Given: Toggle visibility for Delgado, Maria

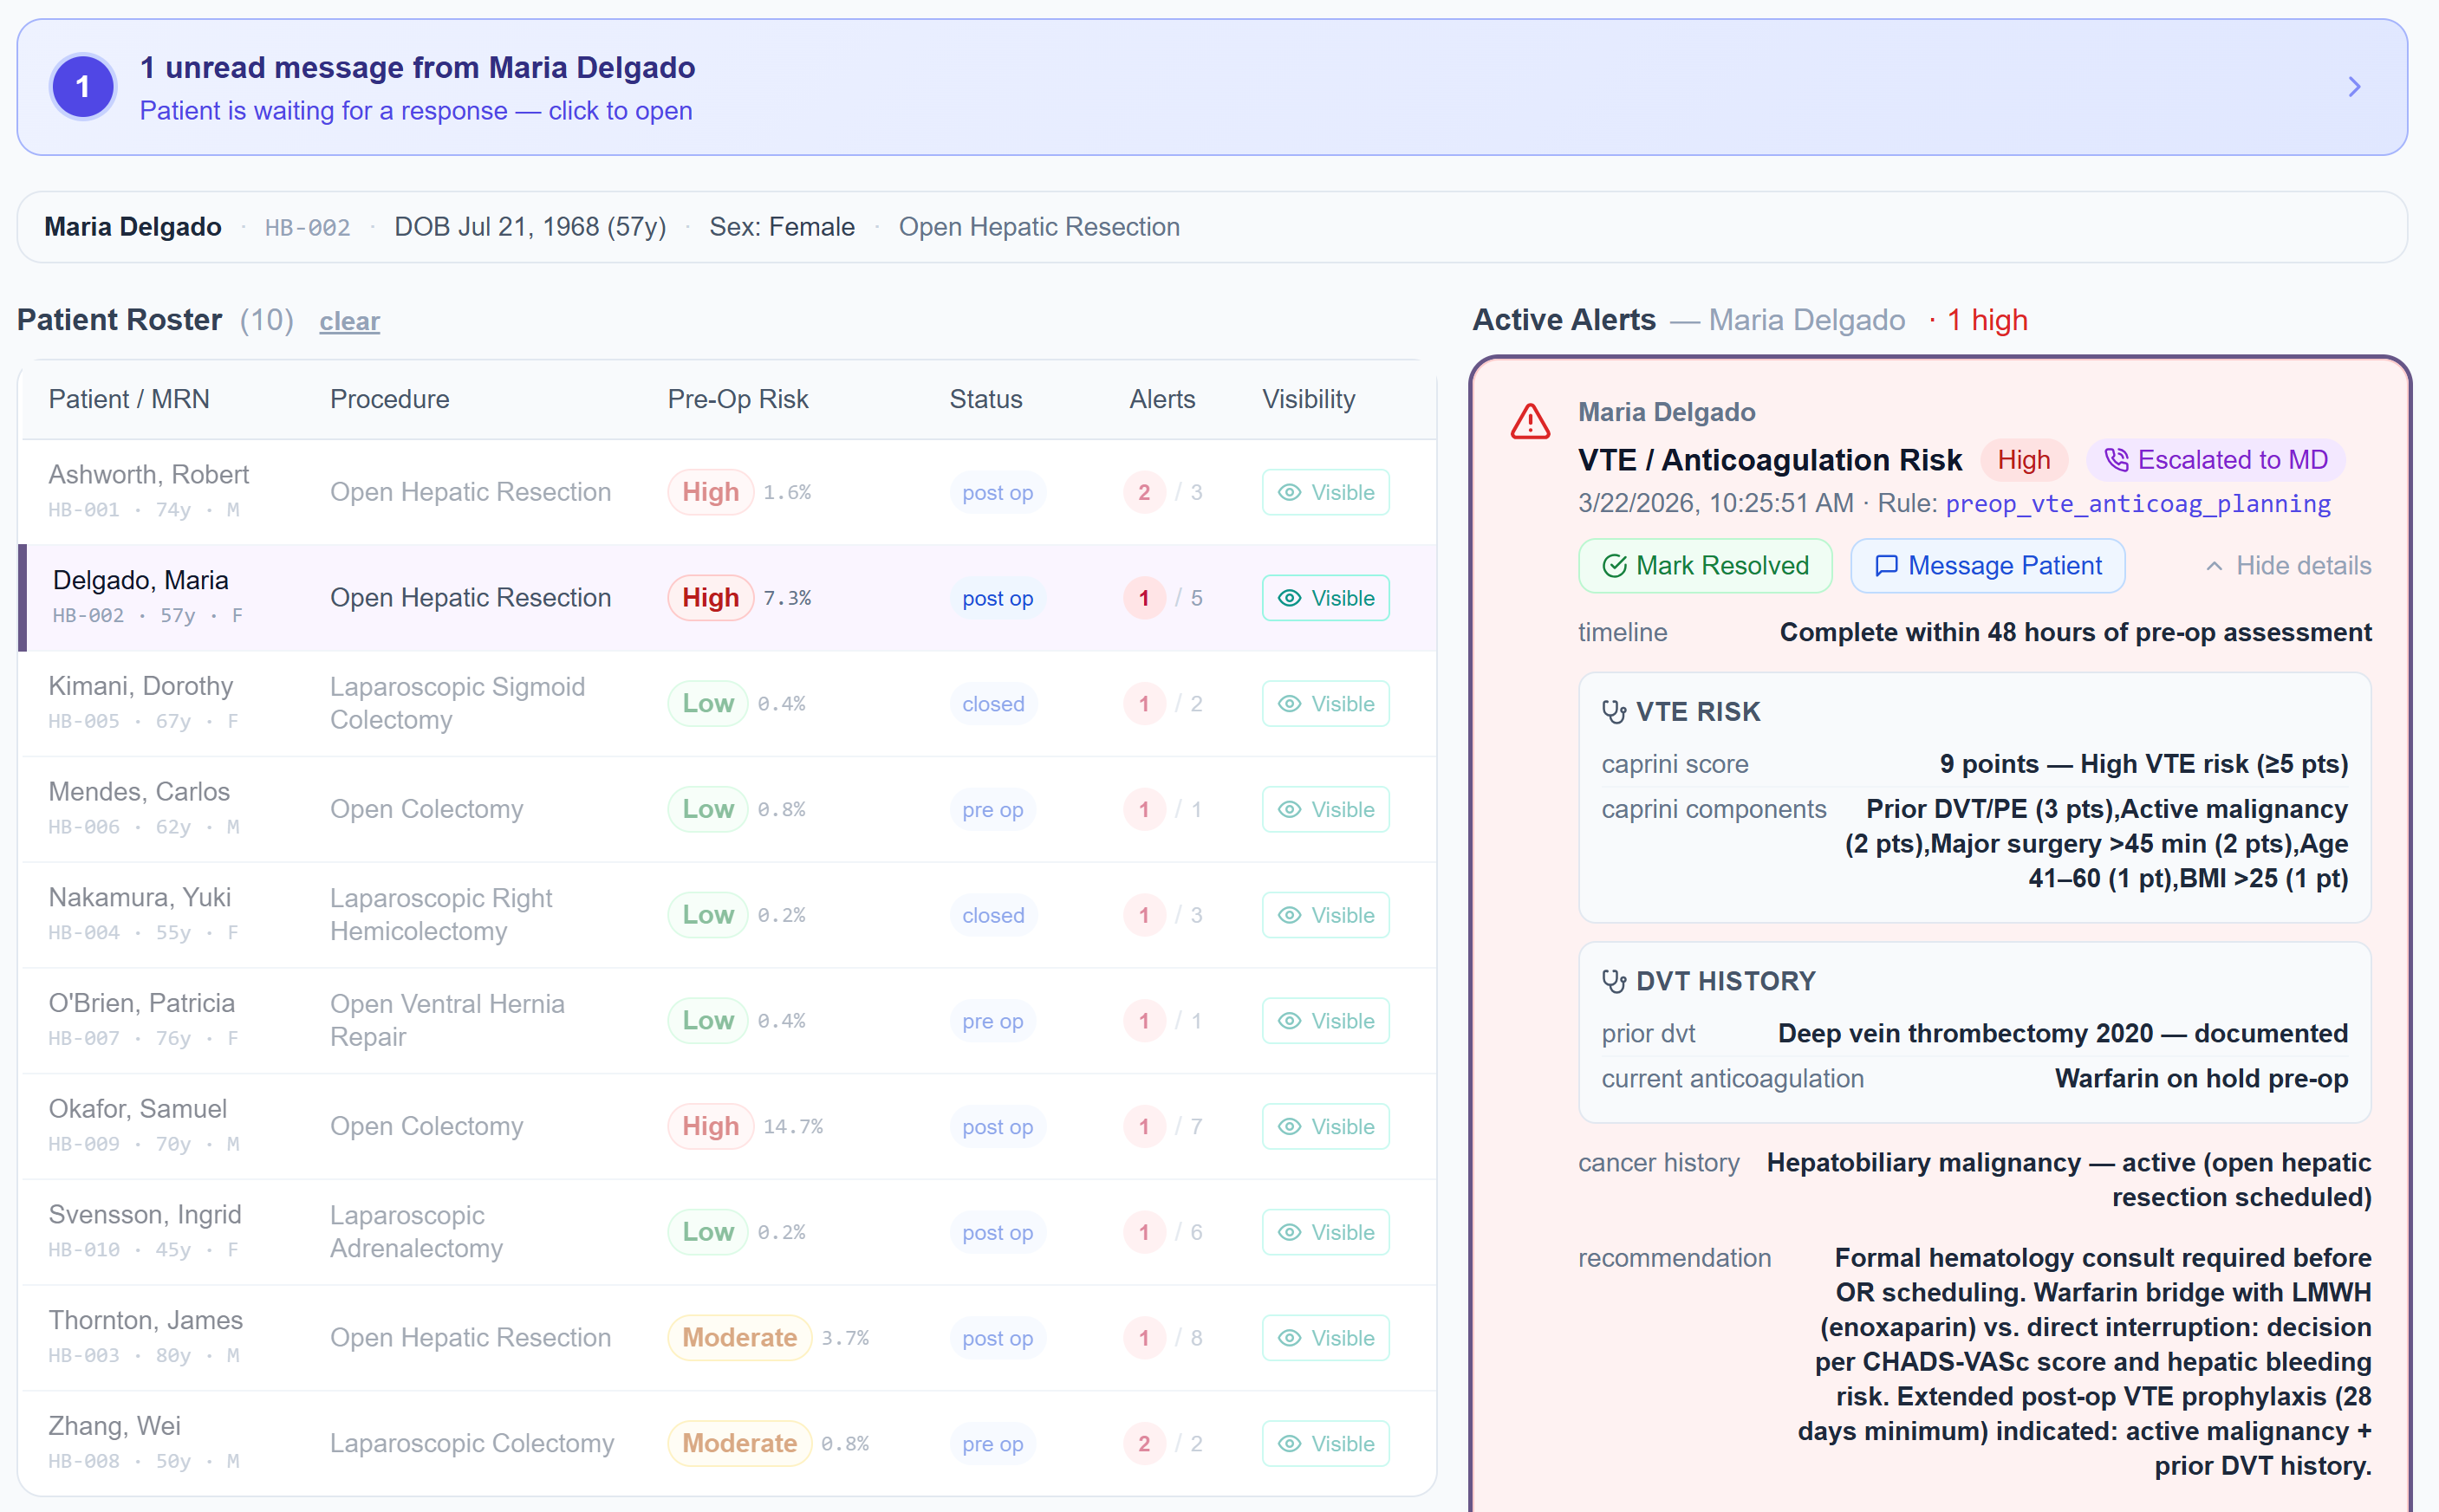Looking at the screenshot, I should coord(1325,598).
